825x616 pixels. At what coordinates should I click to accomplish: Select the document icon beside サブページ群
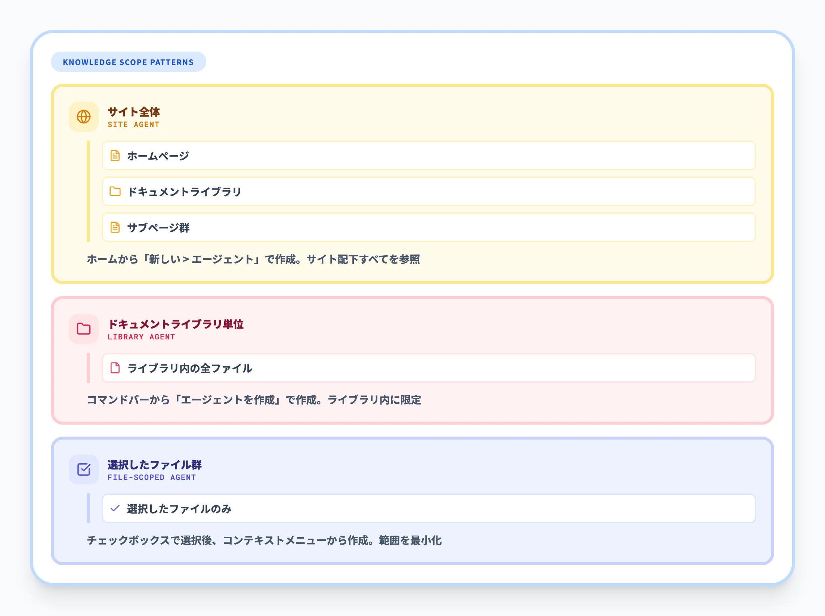pyautogui.click(x=115, y=228)
